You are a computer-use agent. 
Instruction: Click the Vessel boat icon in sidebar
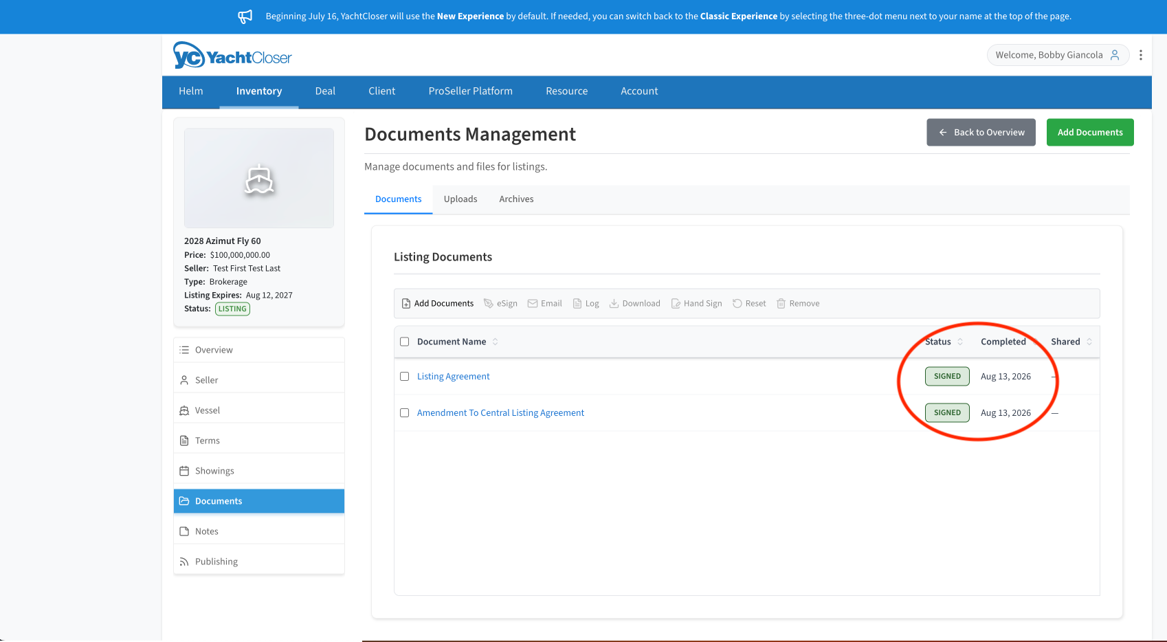184,410
